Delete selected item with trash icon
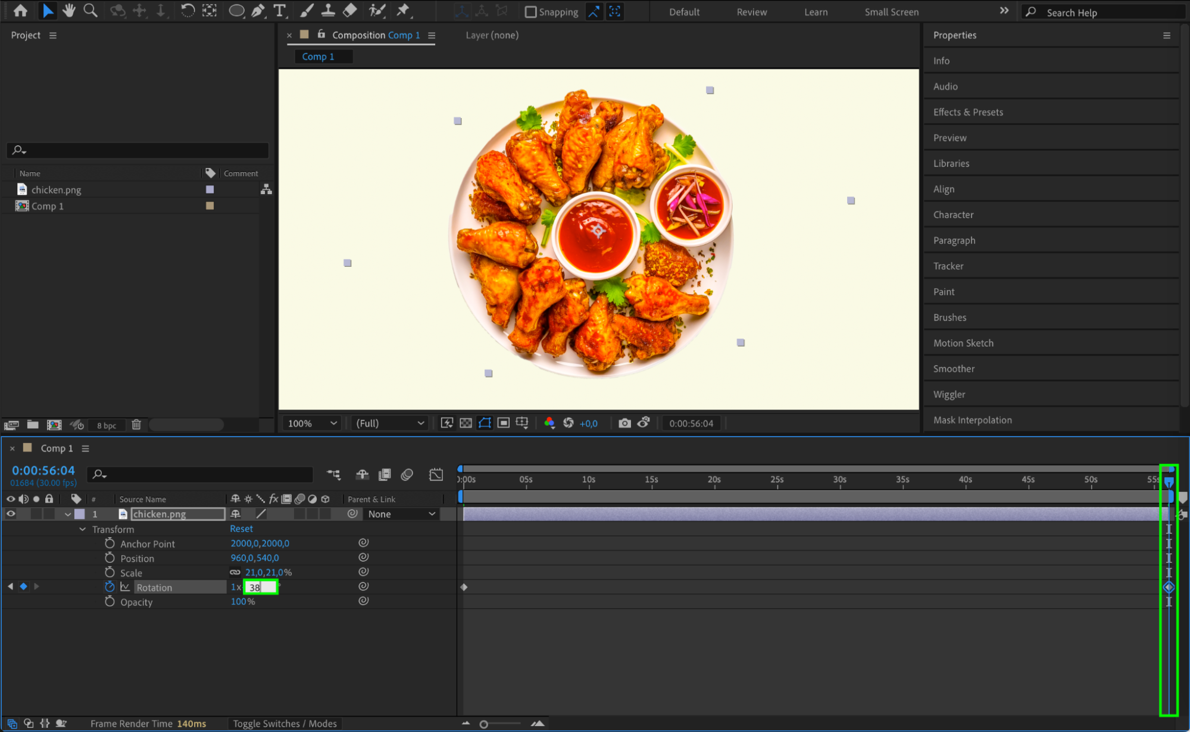Viewport: 1190px width, 732px height. tap(136, 425)
